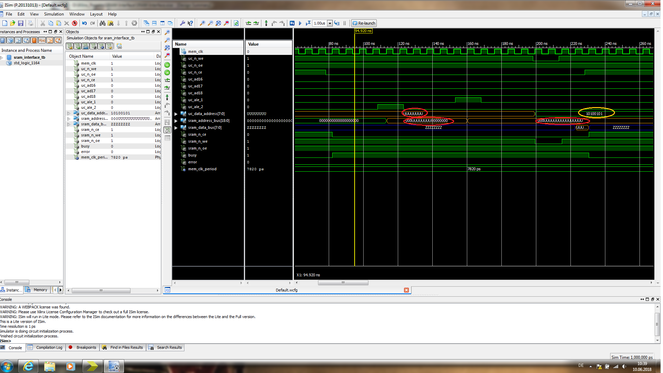Click the Objects panel horizontal scrollbar thumb
The height and width of the screenshot is (373, 663).
click(x=101, y=290)
